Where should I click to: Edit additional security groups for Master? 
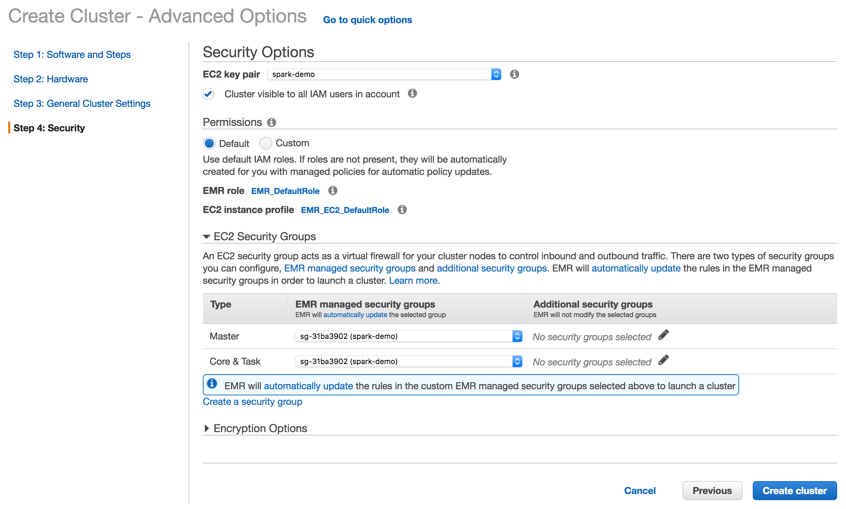tap(663, 335)
